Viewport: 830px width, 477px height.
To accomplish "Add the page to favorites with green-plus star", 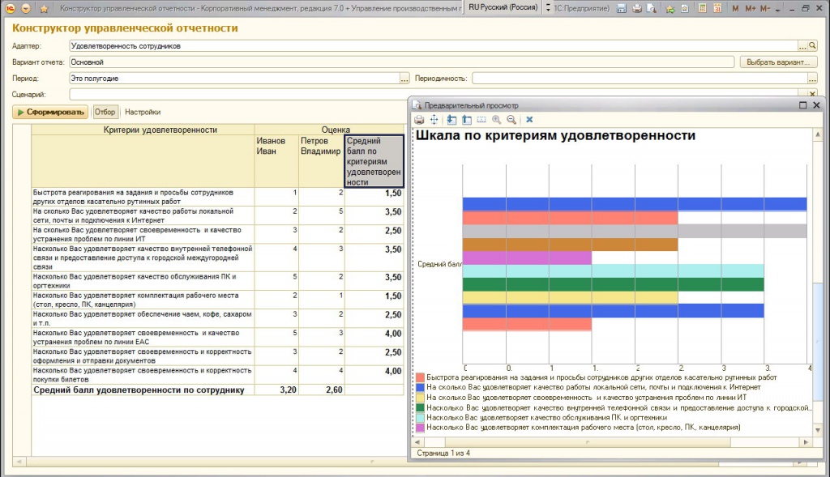I will tap(670, 8).
